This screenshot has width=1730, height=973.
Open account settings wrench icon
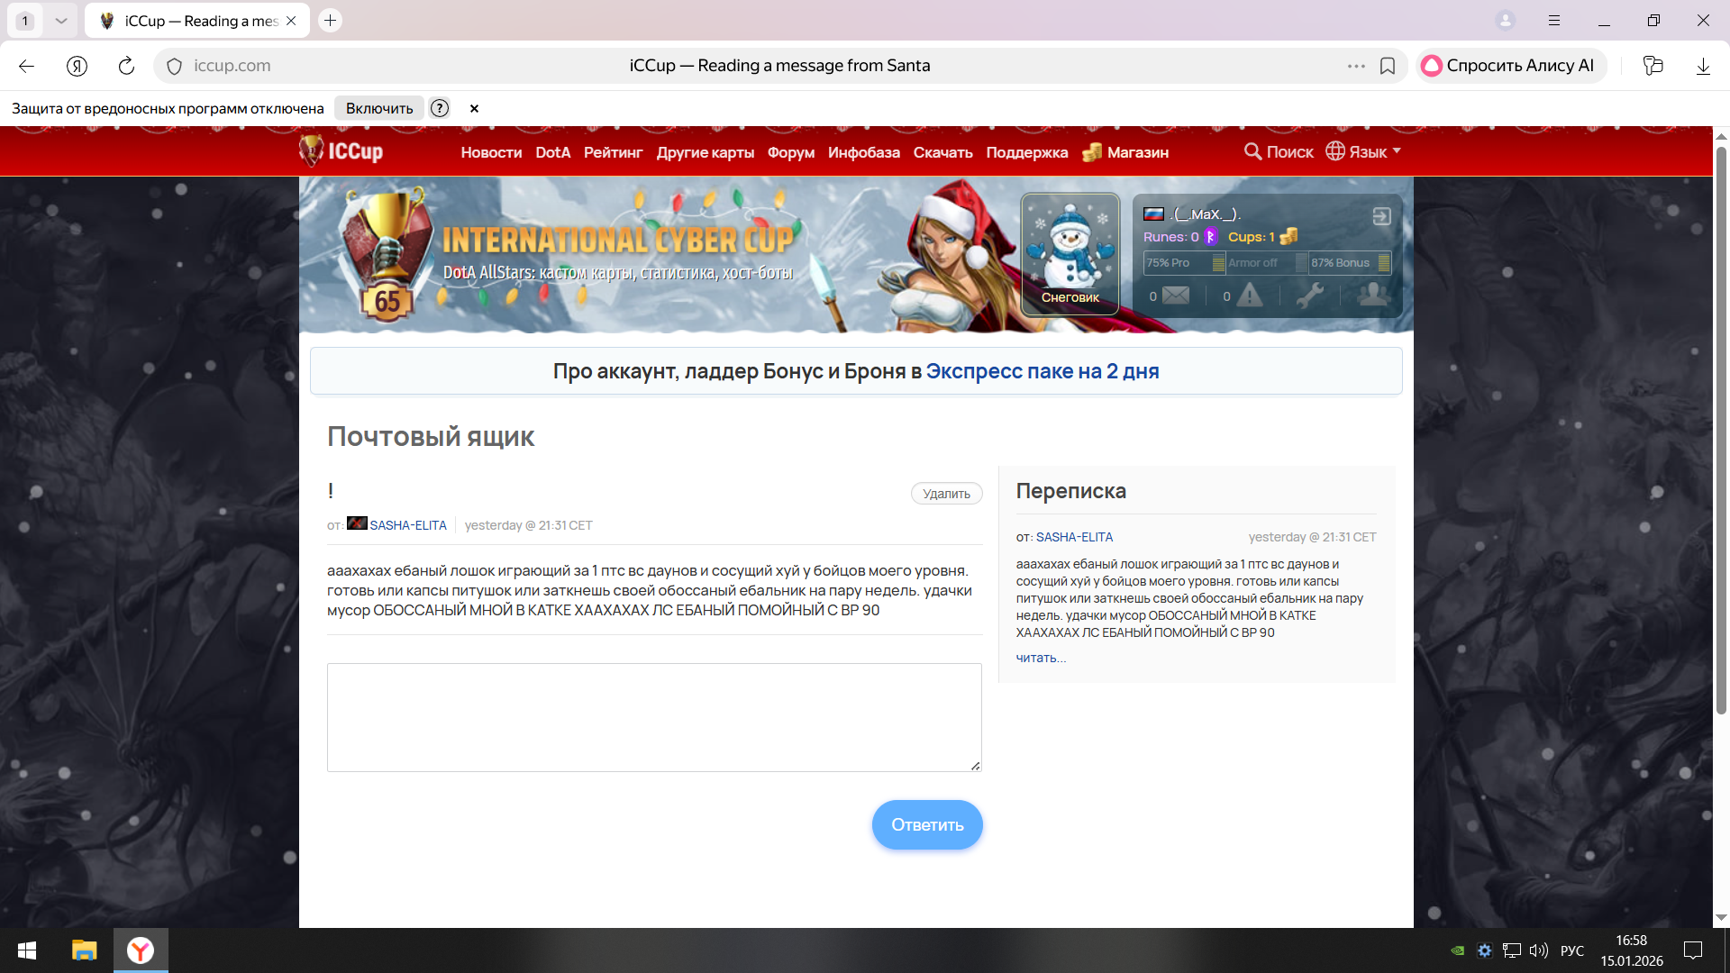coord(1309,296)
